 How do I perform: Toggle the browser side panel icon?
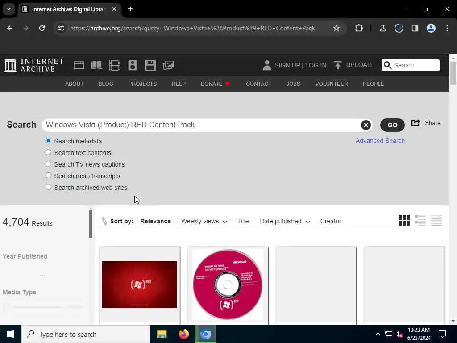415,28
